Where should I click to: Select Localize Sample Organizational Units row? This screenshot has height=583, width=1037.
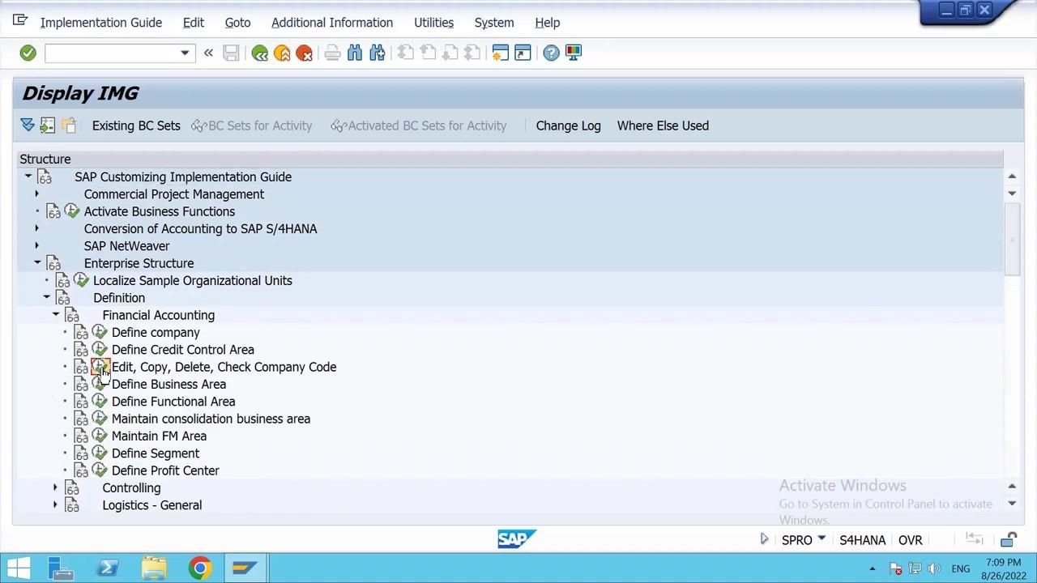193,281
